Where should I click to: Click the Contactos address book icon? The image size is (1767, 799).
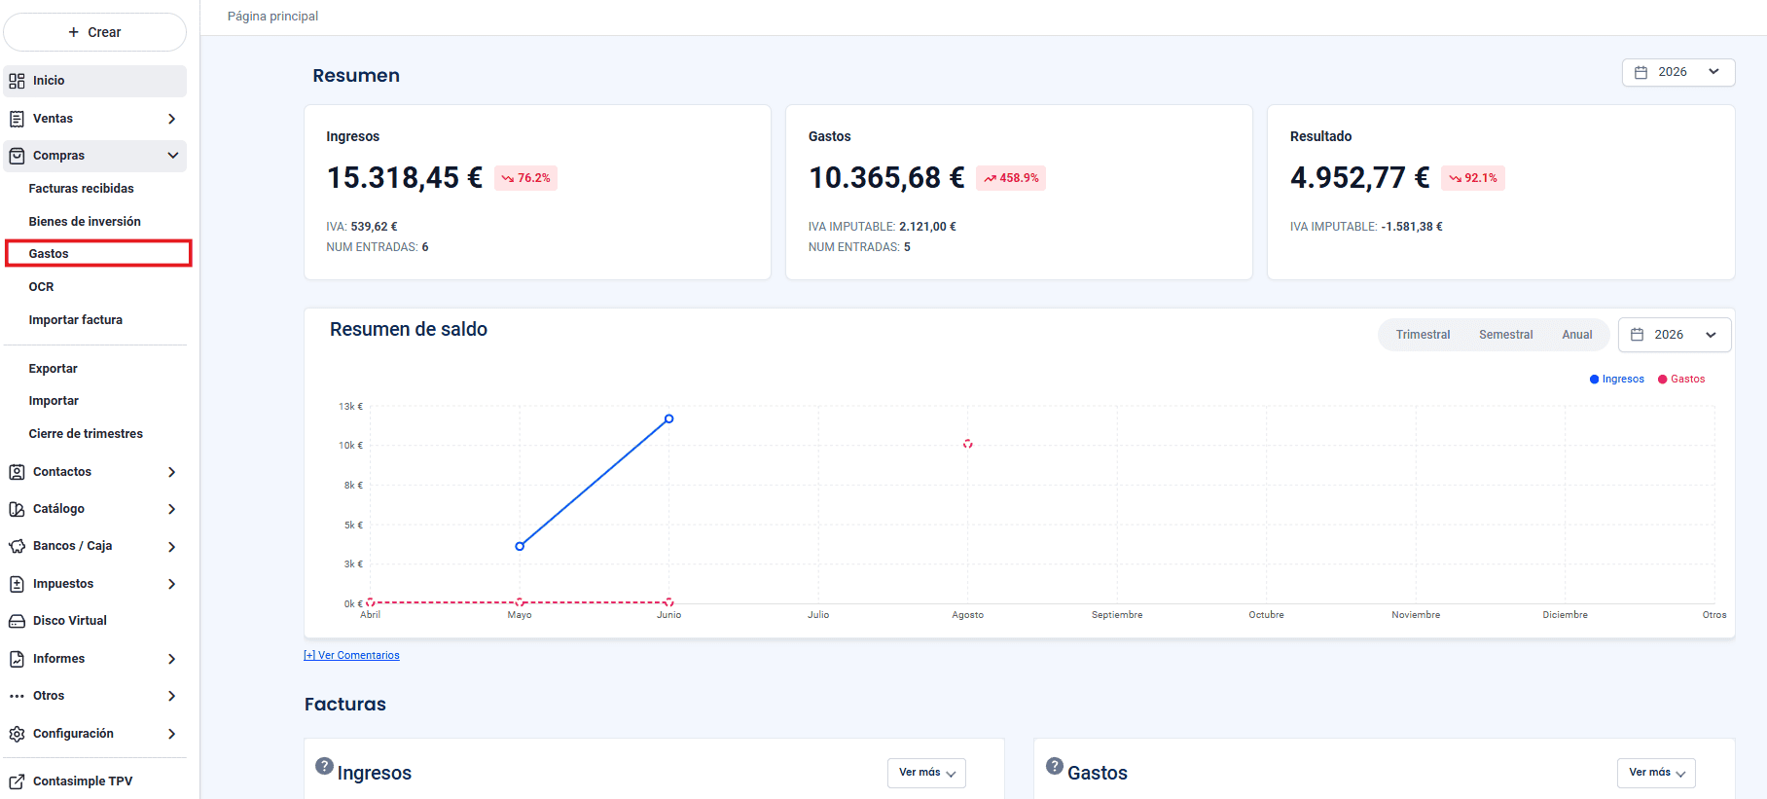tap(17, 472)
